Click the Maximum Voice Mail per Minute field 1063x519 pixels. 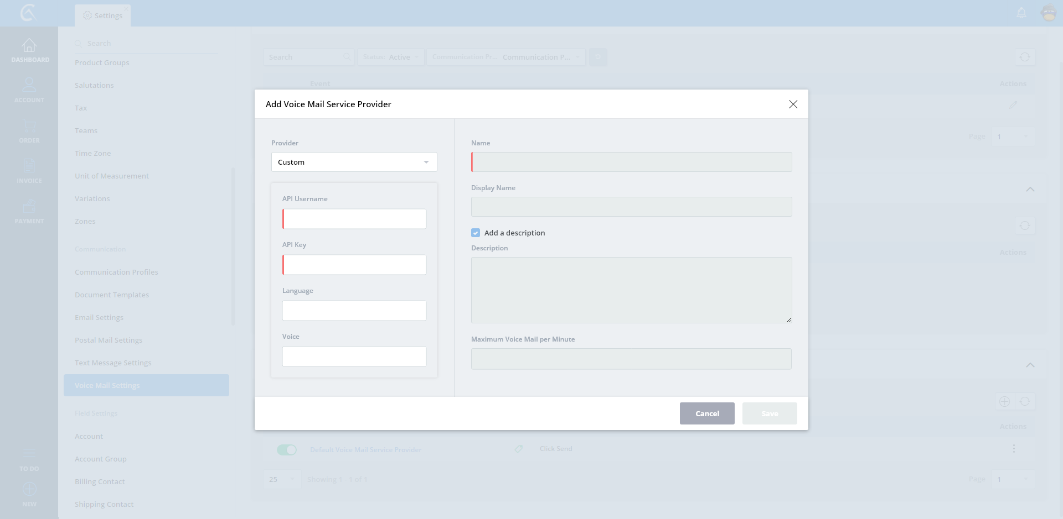[631, 359]
